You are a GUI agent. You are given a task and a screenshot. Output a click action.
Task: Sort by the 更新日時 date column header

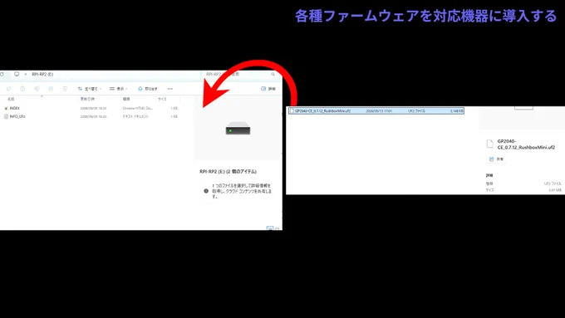[87, 99]
